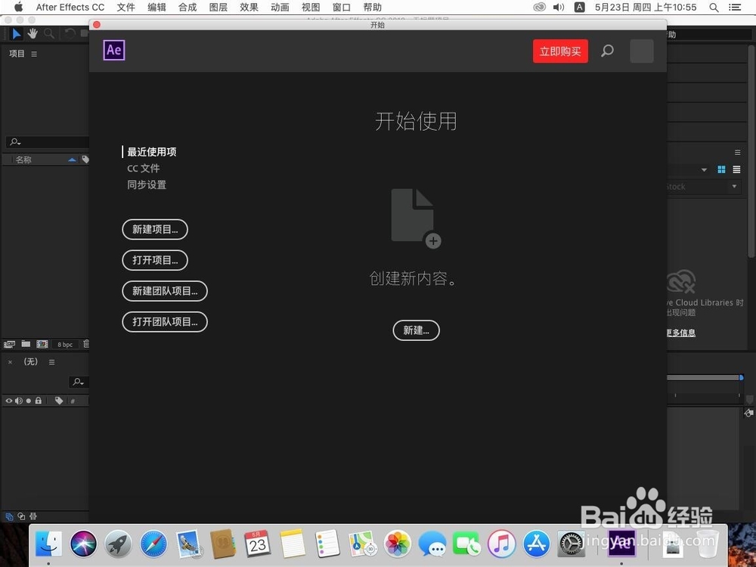756x567 pixels.
Task: Click the video eye column switch
Action: tap(8, 401)
